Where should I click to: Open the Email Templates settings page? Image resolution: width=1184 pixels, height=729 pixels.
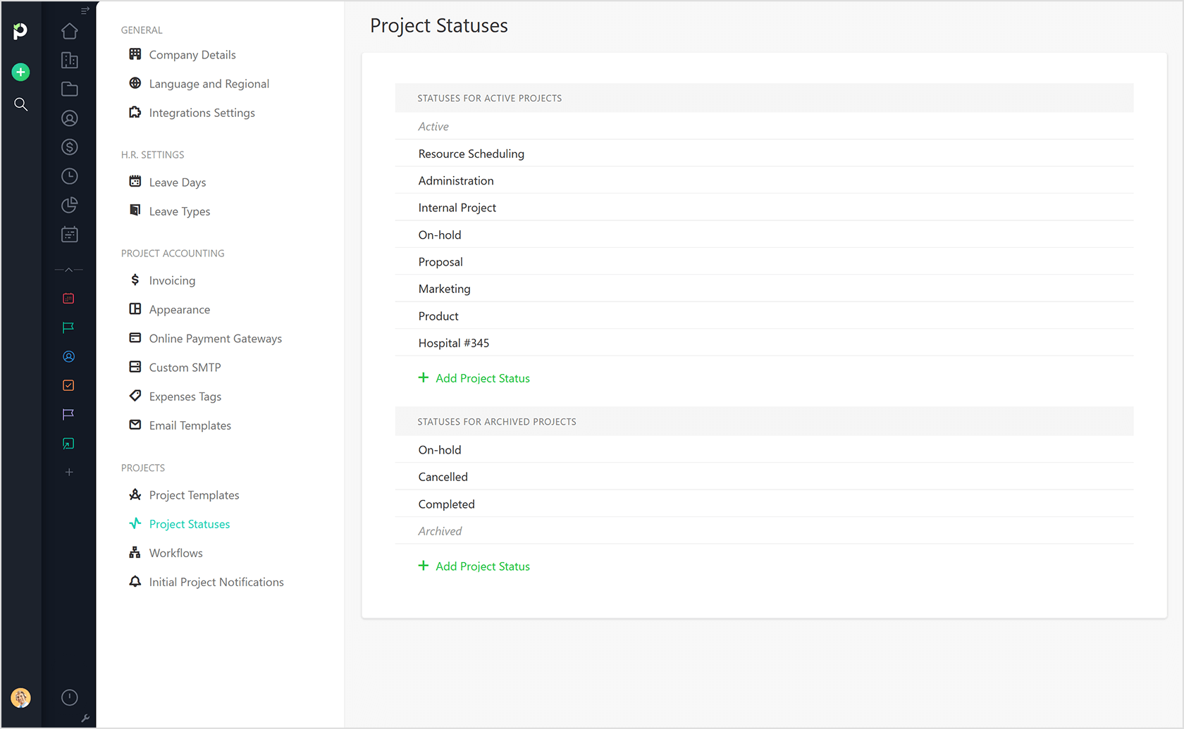(190, 425)
